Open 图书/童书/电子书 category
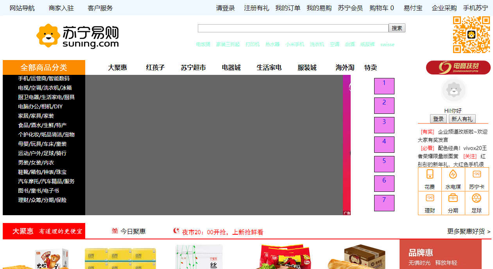 pos(38,191)
